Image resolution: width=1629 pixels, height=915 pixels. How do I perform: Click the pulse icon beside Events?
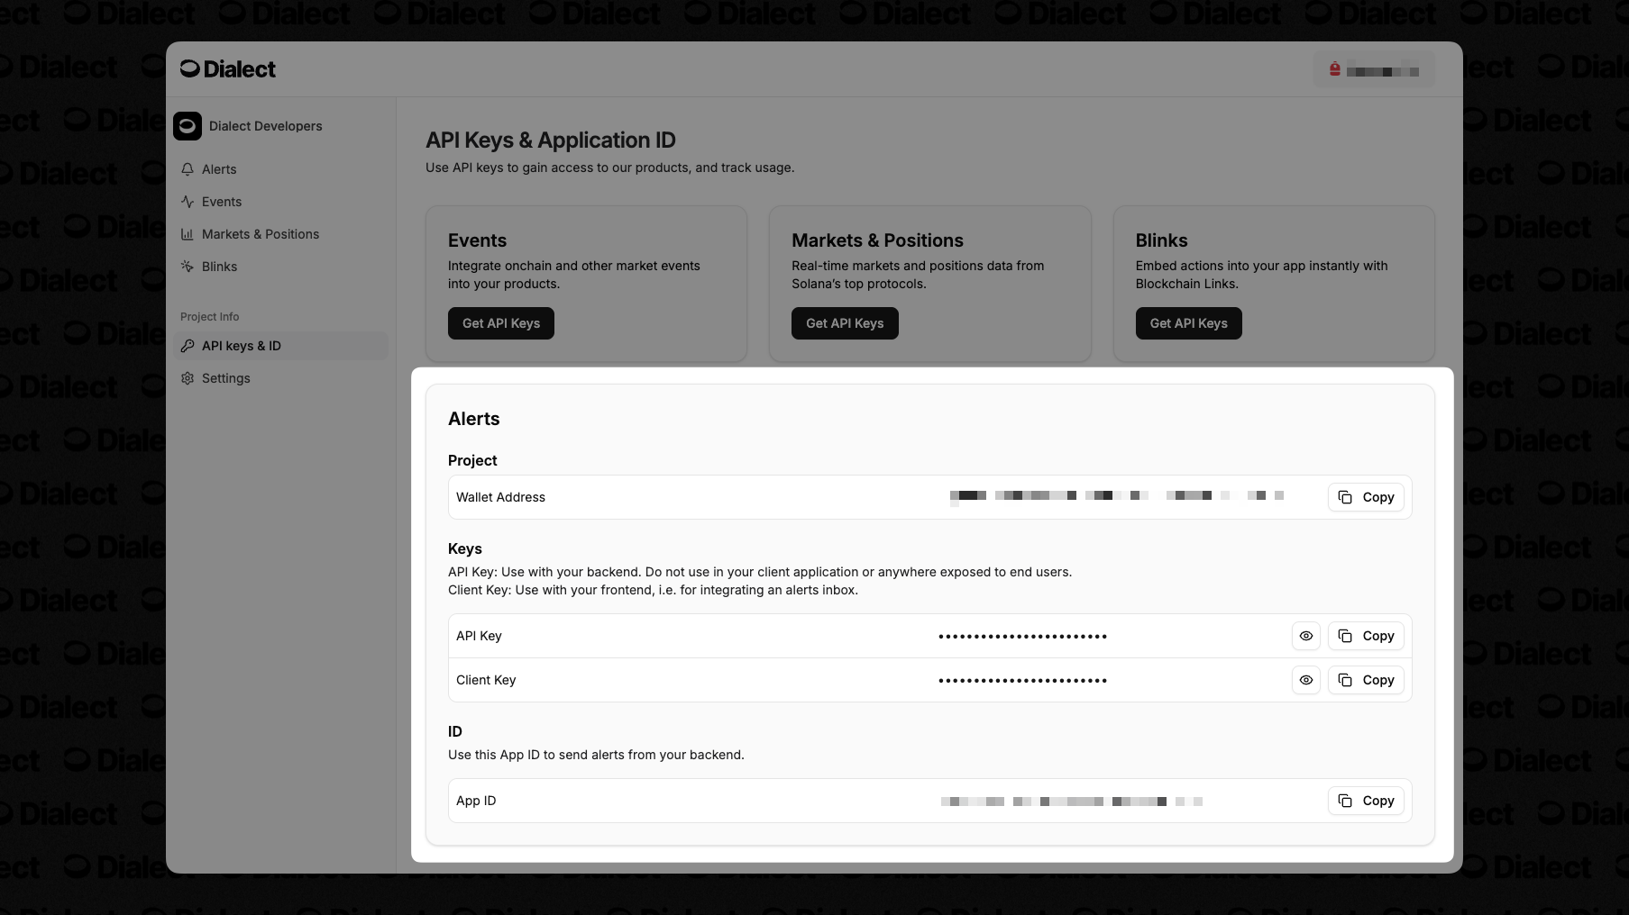(188, 202)
